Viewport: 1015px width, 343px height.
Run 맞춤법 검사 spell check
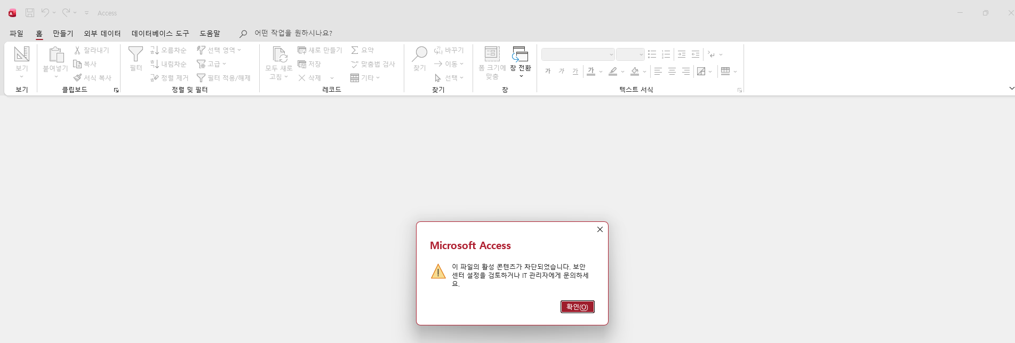tap(373, 64)
